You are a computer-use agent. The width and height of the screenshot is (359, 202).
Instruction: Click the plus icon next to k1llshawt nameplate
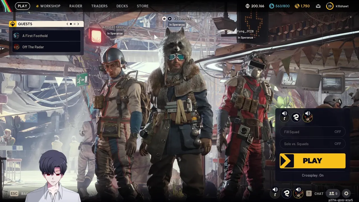click(170, 19)
